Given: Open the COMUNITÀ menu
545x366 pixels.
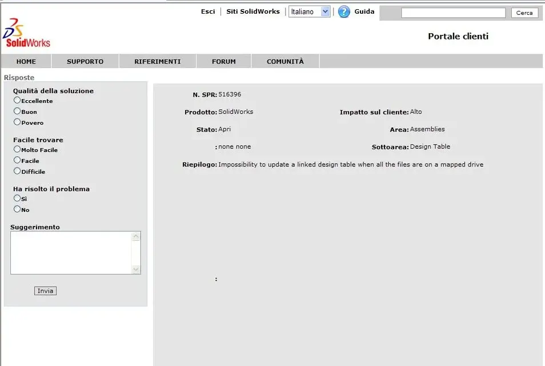Looking at the screenshot, I should click(285, 62).
